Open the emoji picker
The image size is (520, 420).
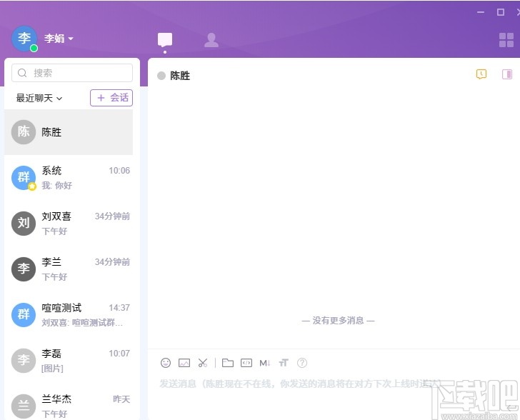pos(166,363)
